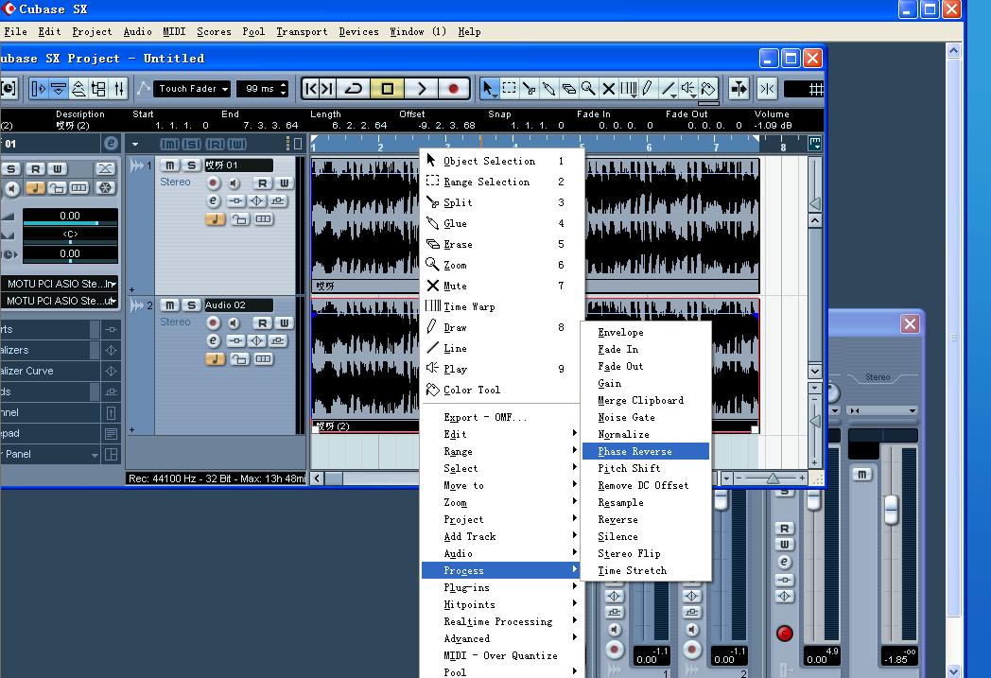Click Export - OMF... in context menu
The image size is (991, 678).
(502, 417)
